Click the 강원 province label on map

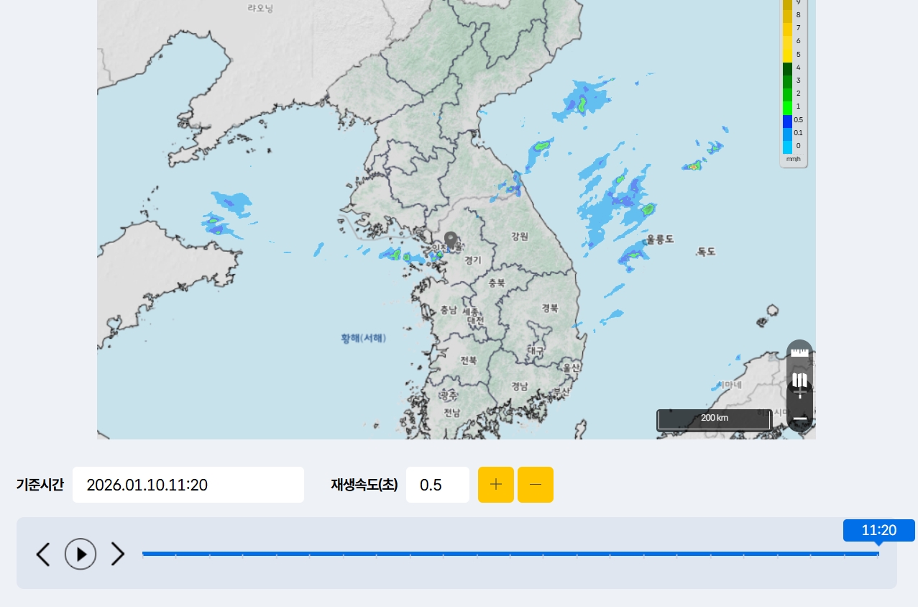520,236
